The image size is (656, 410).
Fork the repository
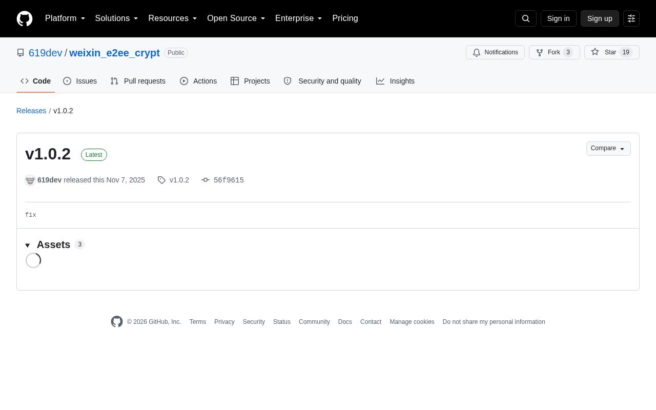pos(554,52)
